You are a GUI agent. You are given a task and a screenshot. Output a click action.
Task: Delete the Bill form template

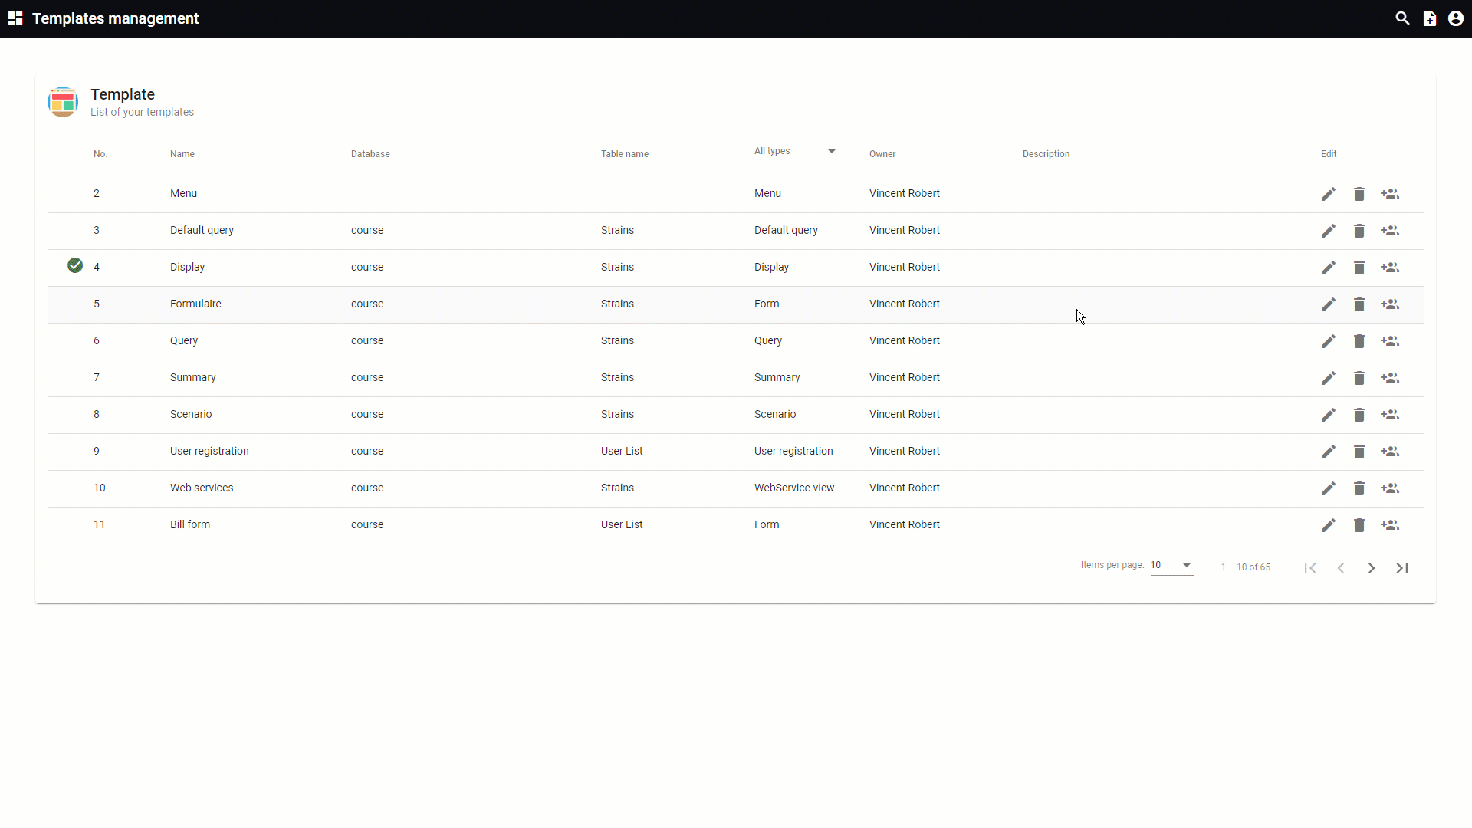(1359, 525)
